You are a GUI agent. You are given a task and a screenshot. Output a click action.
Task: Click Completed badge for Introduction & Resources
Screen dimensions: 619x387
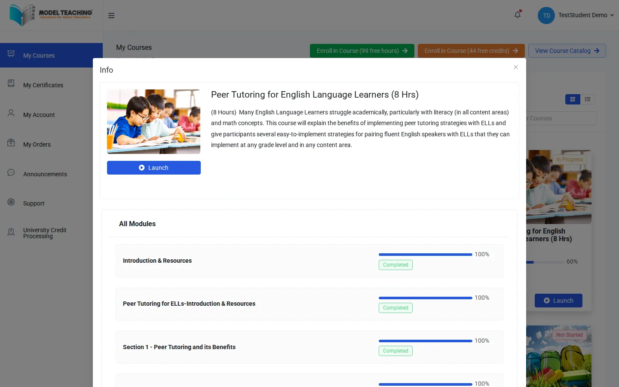(x=395, y=265)
